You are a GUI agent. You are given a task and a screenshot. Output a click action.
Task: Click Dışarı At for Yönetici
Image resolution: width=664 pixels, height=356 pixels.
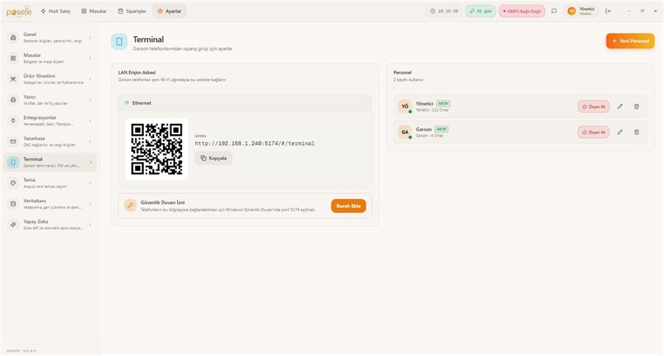click(594, 107)
